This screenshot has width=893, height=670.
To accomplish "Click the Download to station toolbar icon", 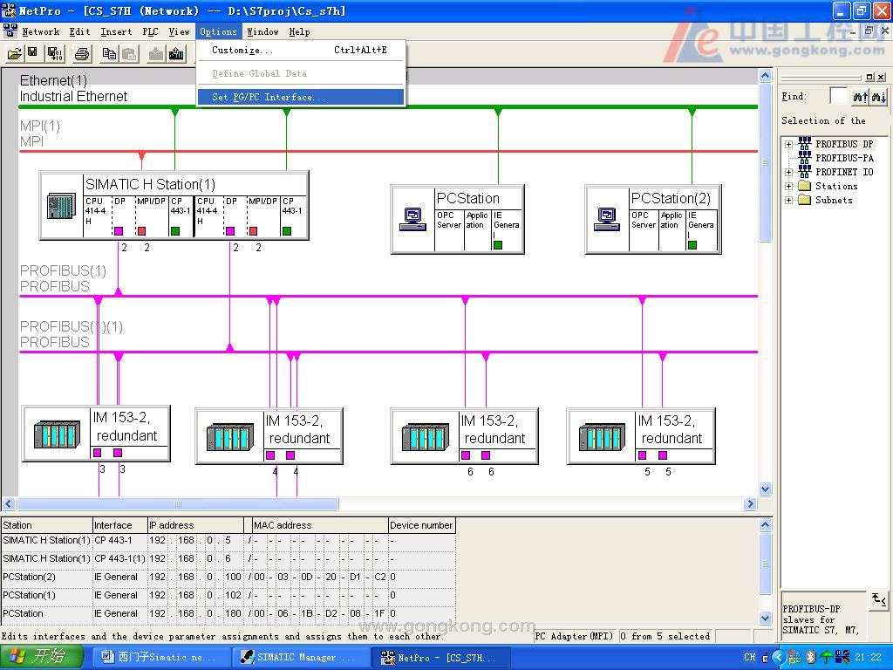I will (x=155, y=54).
